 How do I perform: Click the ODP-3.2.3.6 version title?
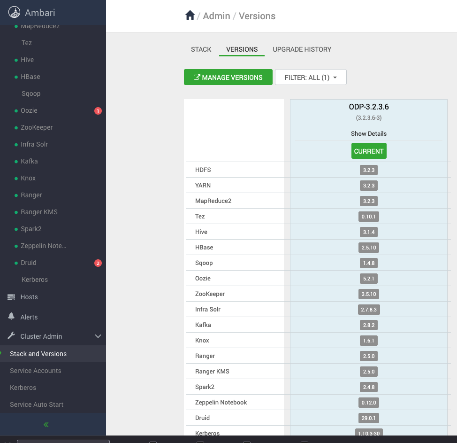(369, 107)
